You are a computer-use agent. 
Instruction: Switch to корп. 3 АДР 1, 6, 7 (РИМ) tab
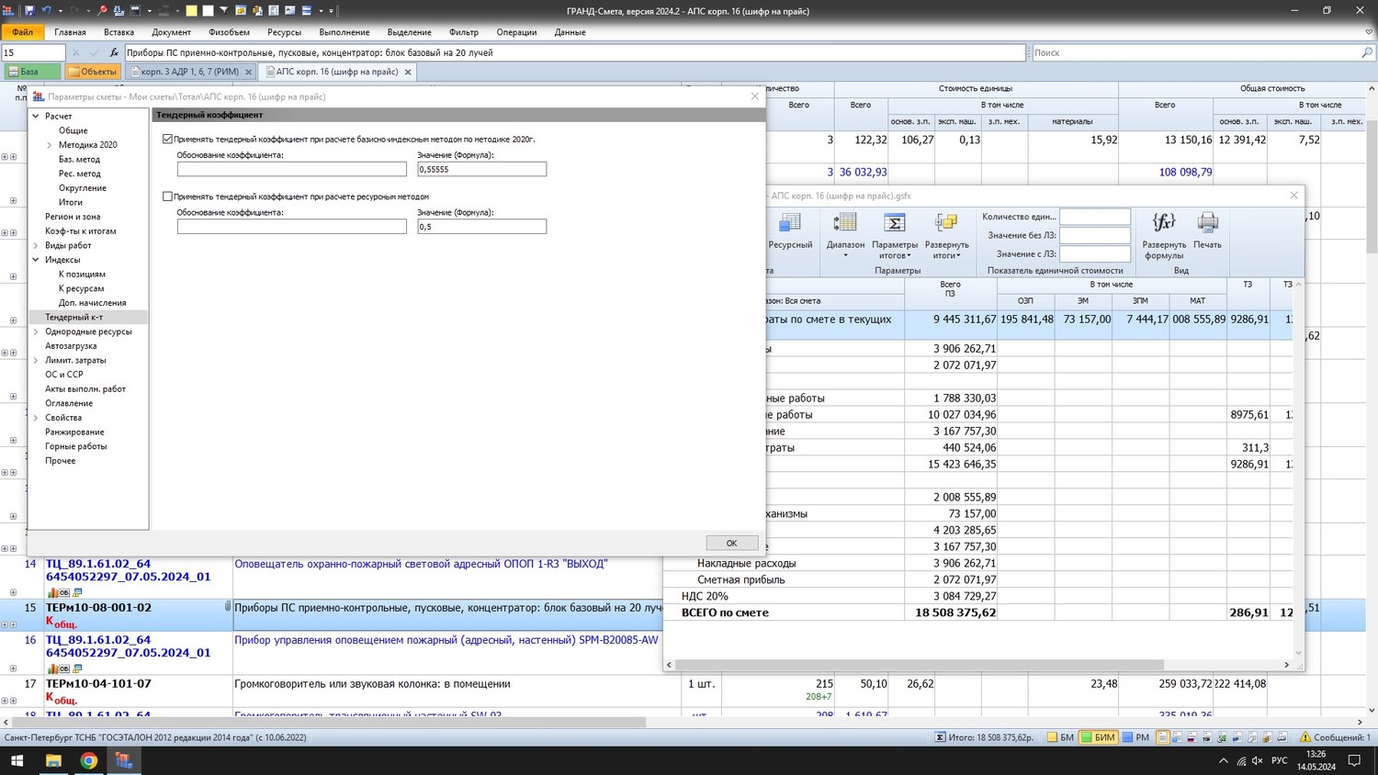click(189, 72)
